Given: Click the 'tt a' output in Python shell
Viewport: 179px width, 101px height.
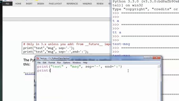Looking at the screenshot, I should (117, 33).
